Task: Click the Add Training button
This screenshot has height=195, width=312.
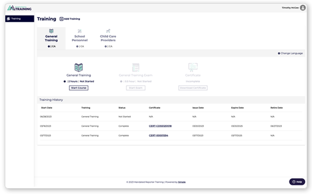Action: click(x=70, y=19)
